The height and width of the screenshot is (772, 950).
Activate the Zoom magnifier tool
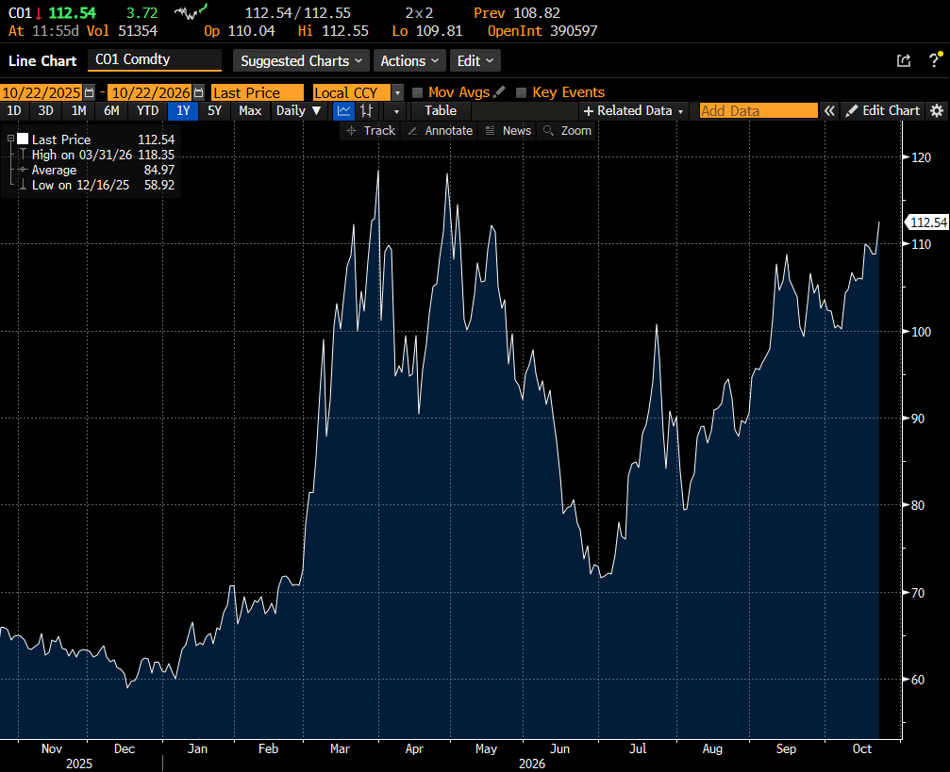(x=567, y=131)
